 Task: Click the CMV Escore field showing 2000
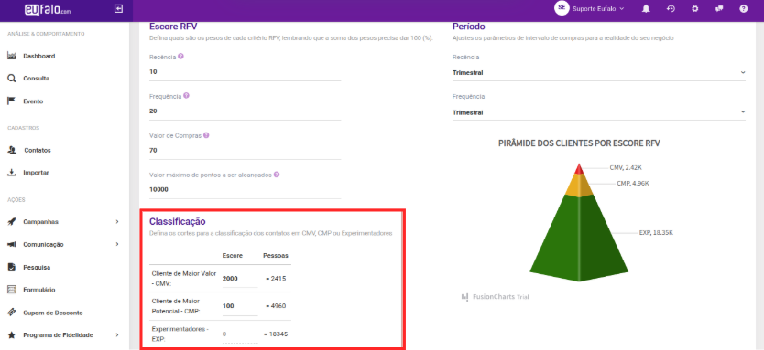click(x=240, y=279)
